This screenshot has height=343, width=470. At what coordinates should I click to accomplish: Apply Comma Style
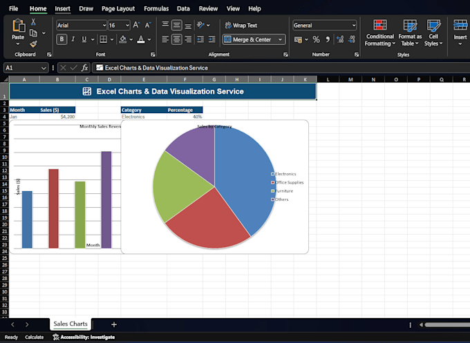point(328,39)
